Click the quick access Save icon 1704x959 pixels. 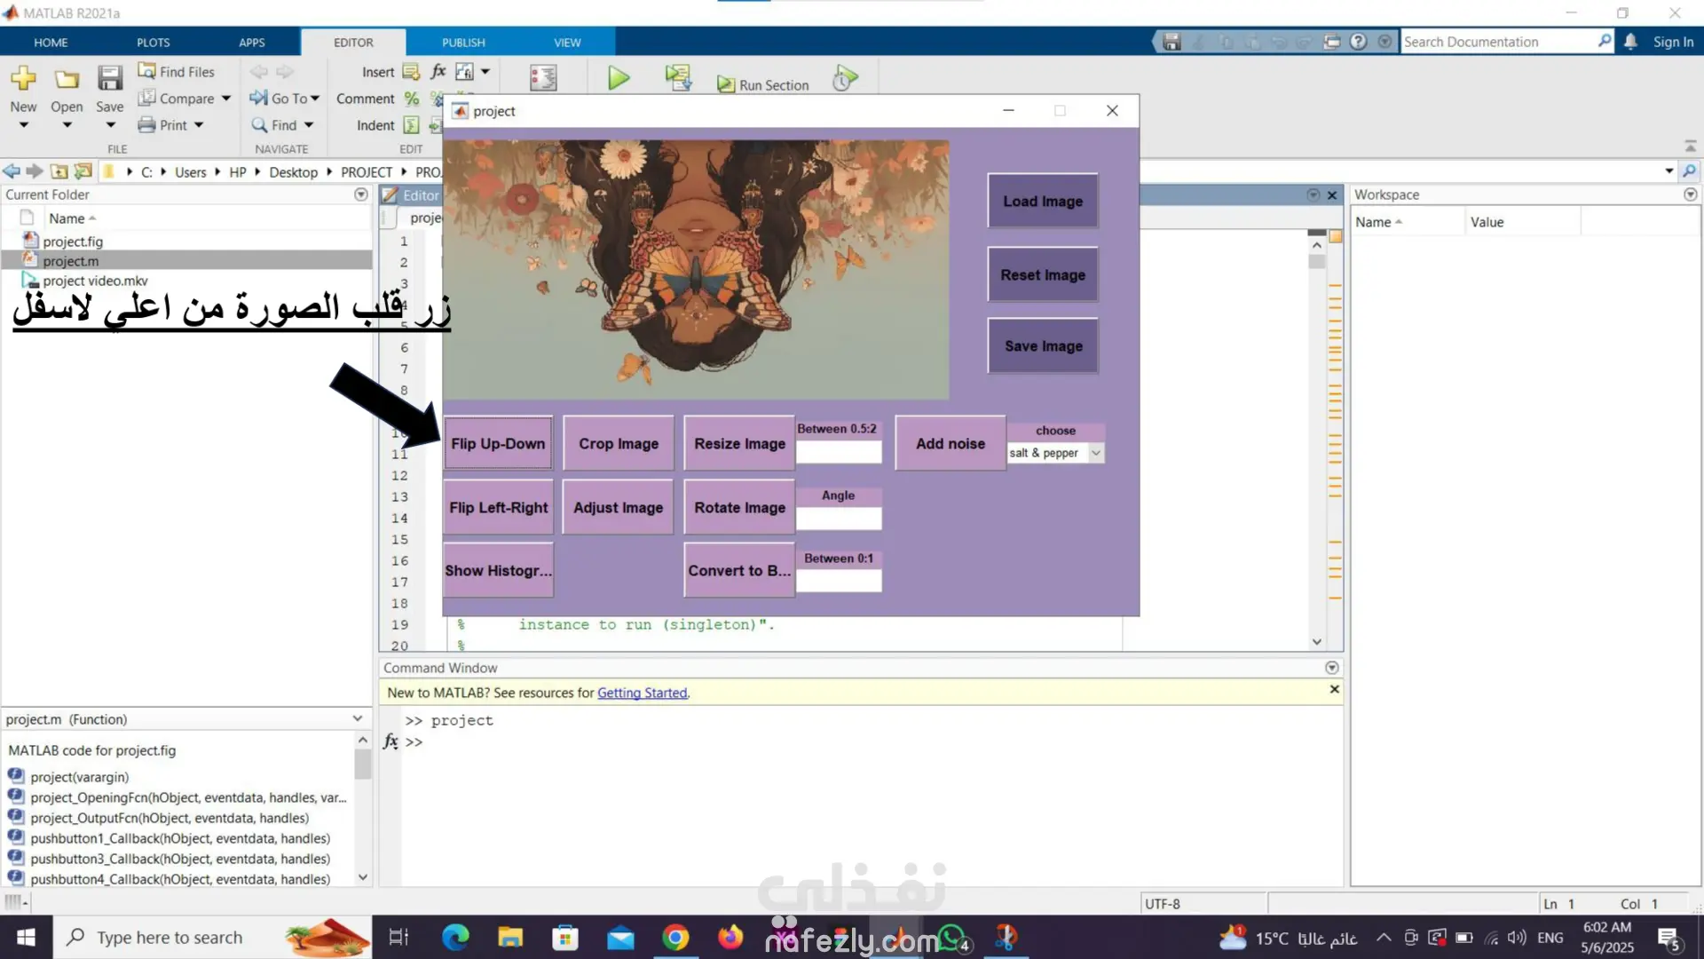pos(1171,42)
